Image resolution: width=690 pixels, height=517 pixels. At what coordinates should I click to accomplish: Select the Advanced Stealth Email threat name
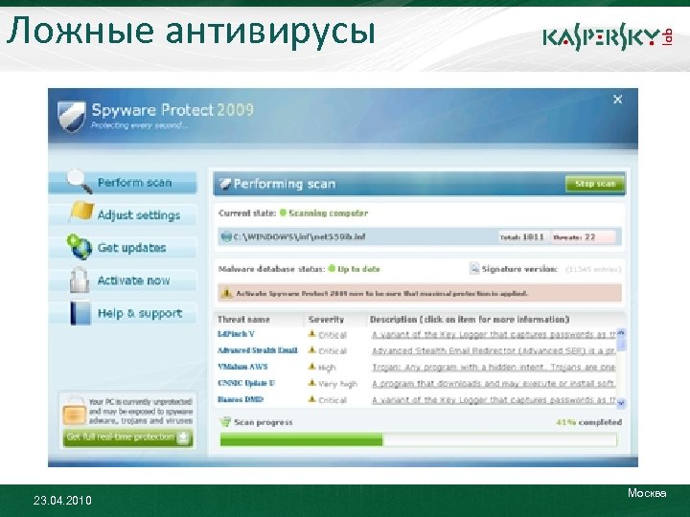click(x=258, y=350)
